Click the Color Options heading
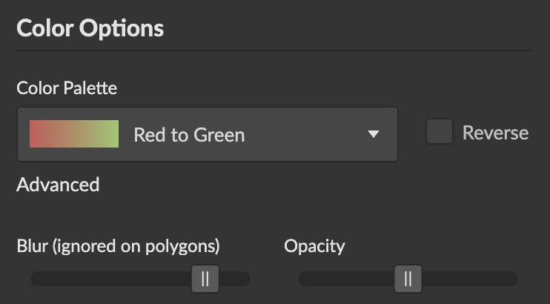 coord(90,29)
